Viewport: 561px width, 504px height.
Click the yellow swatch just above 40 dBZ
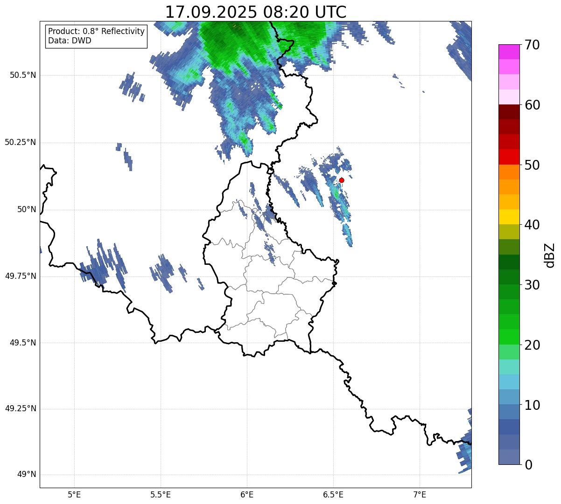point(509,217)
